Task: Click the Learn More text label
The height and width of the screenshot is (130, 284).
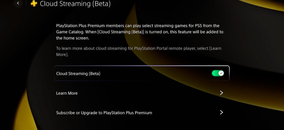Action: pos(67,93)
